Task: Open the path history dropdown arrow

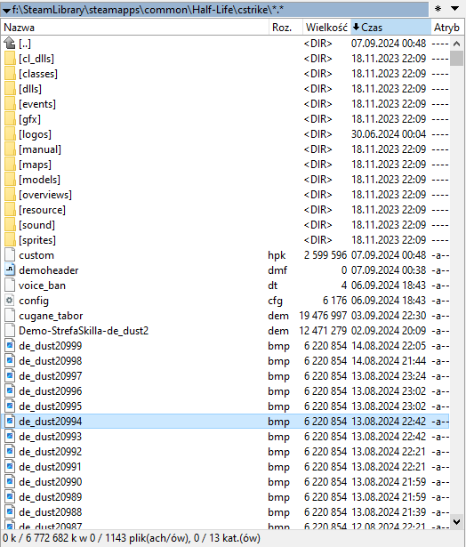Action: coord(6,11)
